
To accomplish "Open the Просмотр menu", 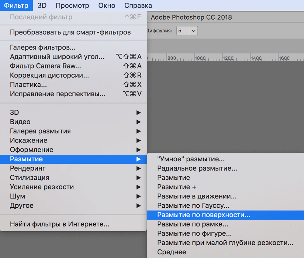I will 72,5.
